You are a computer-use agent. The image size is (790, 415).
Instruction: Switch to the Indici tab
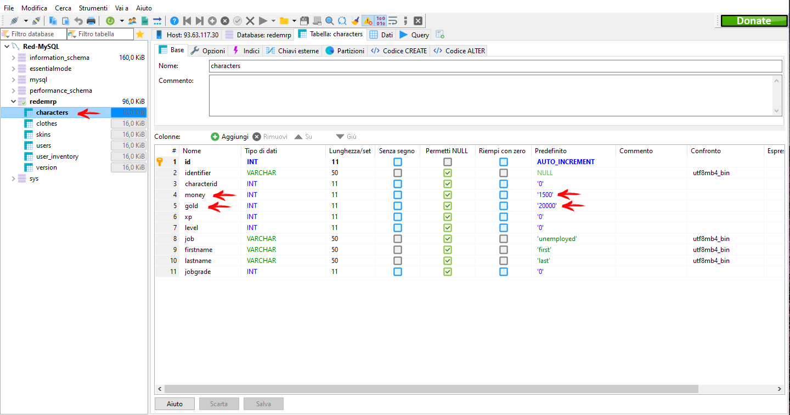coord(246,51)
